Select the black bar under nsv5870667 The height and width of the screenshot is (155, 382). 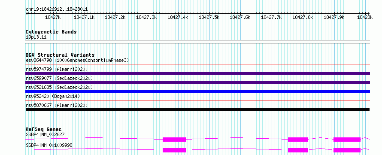point(197,109)
